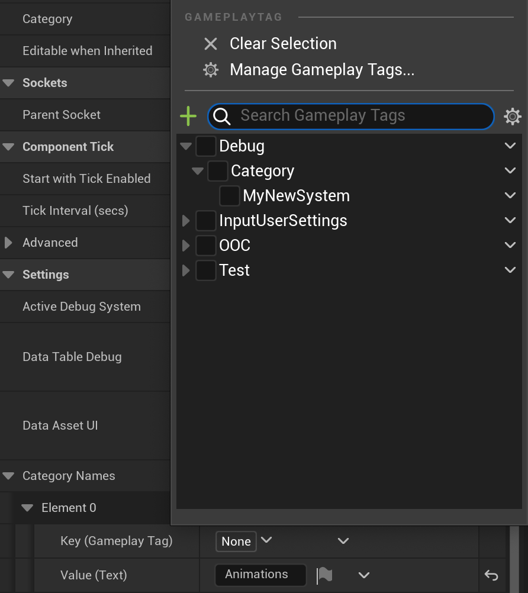Image resolution: width=528 pixels, height=593 pixels.
Task: Collapse the Sockets section
Action: click(x=8, y=83)
